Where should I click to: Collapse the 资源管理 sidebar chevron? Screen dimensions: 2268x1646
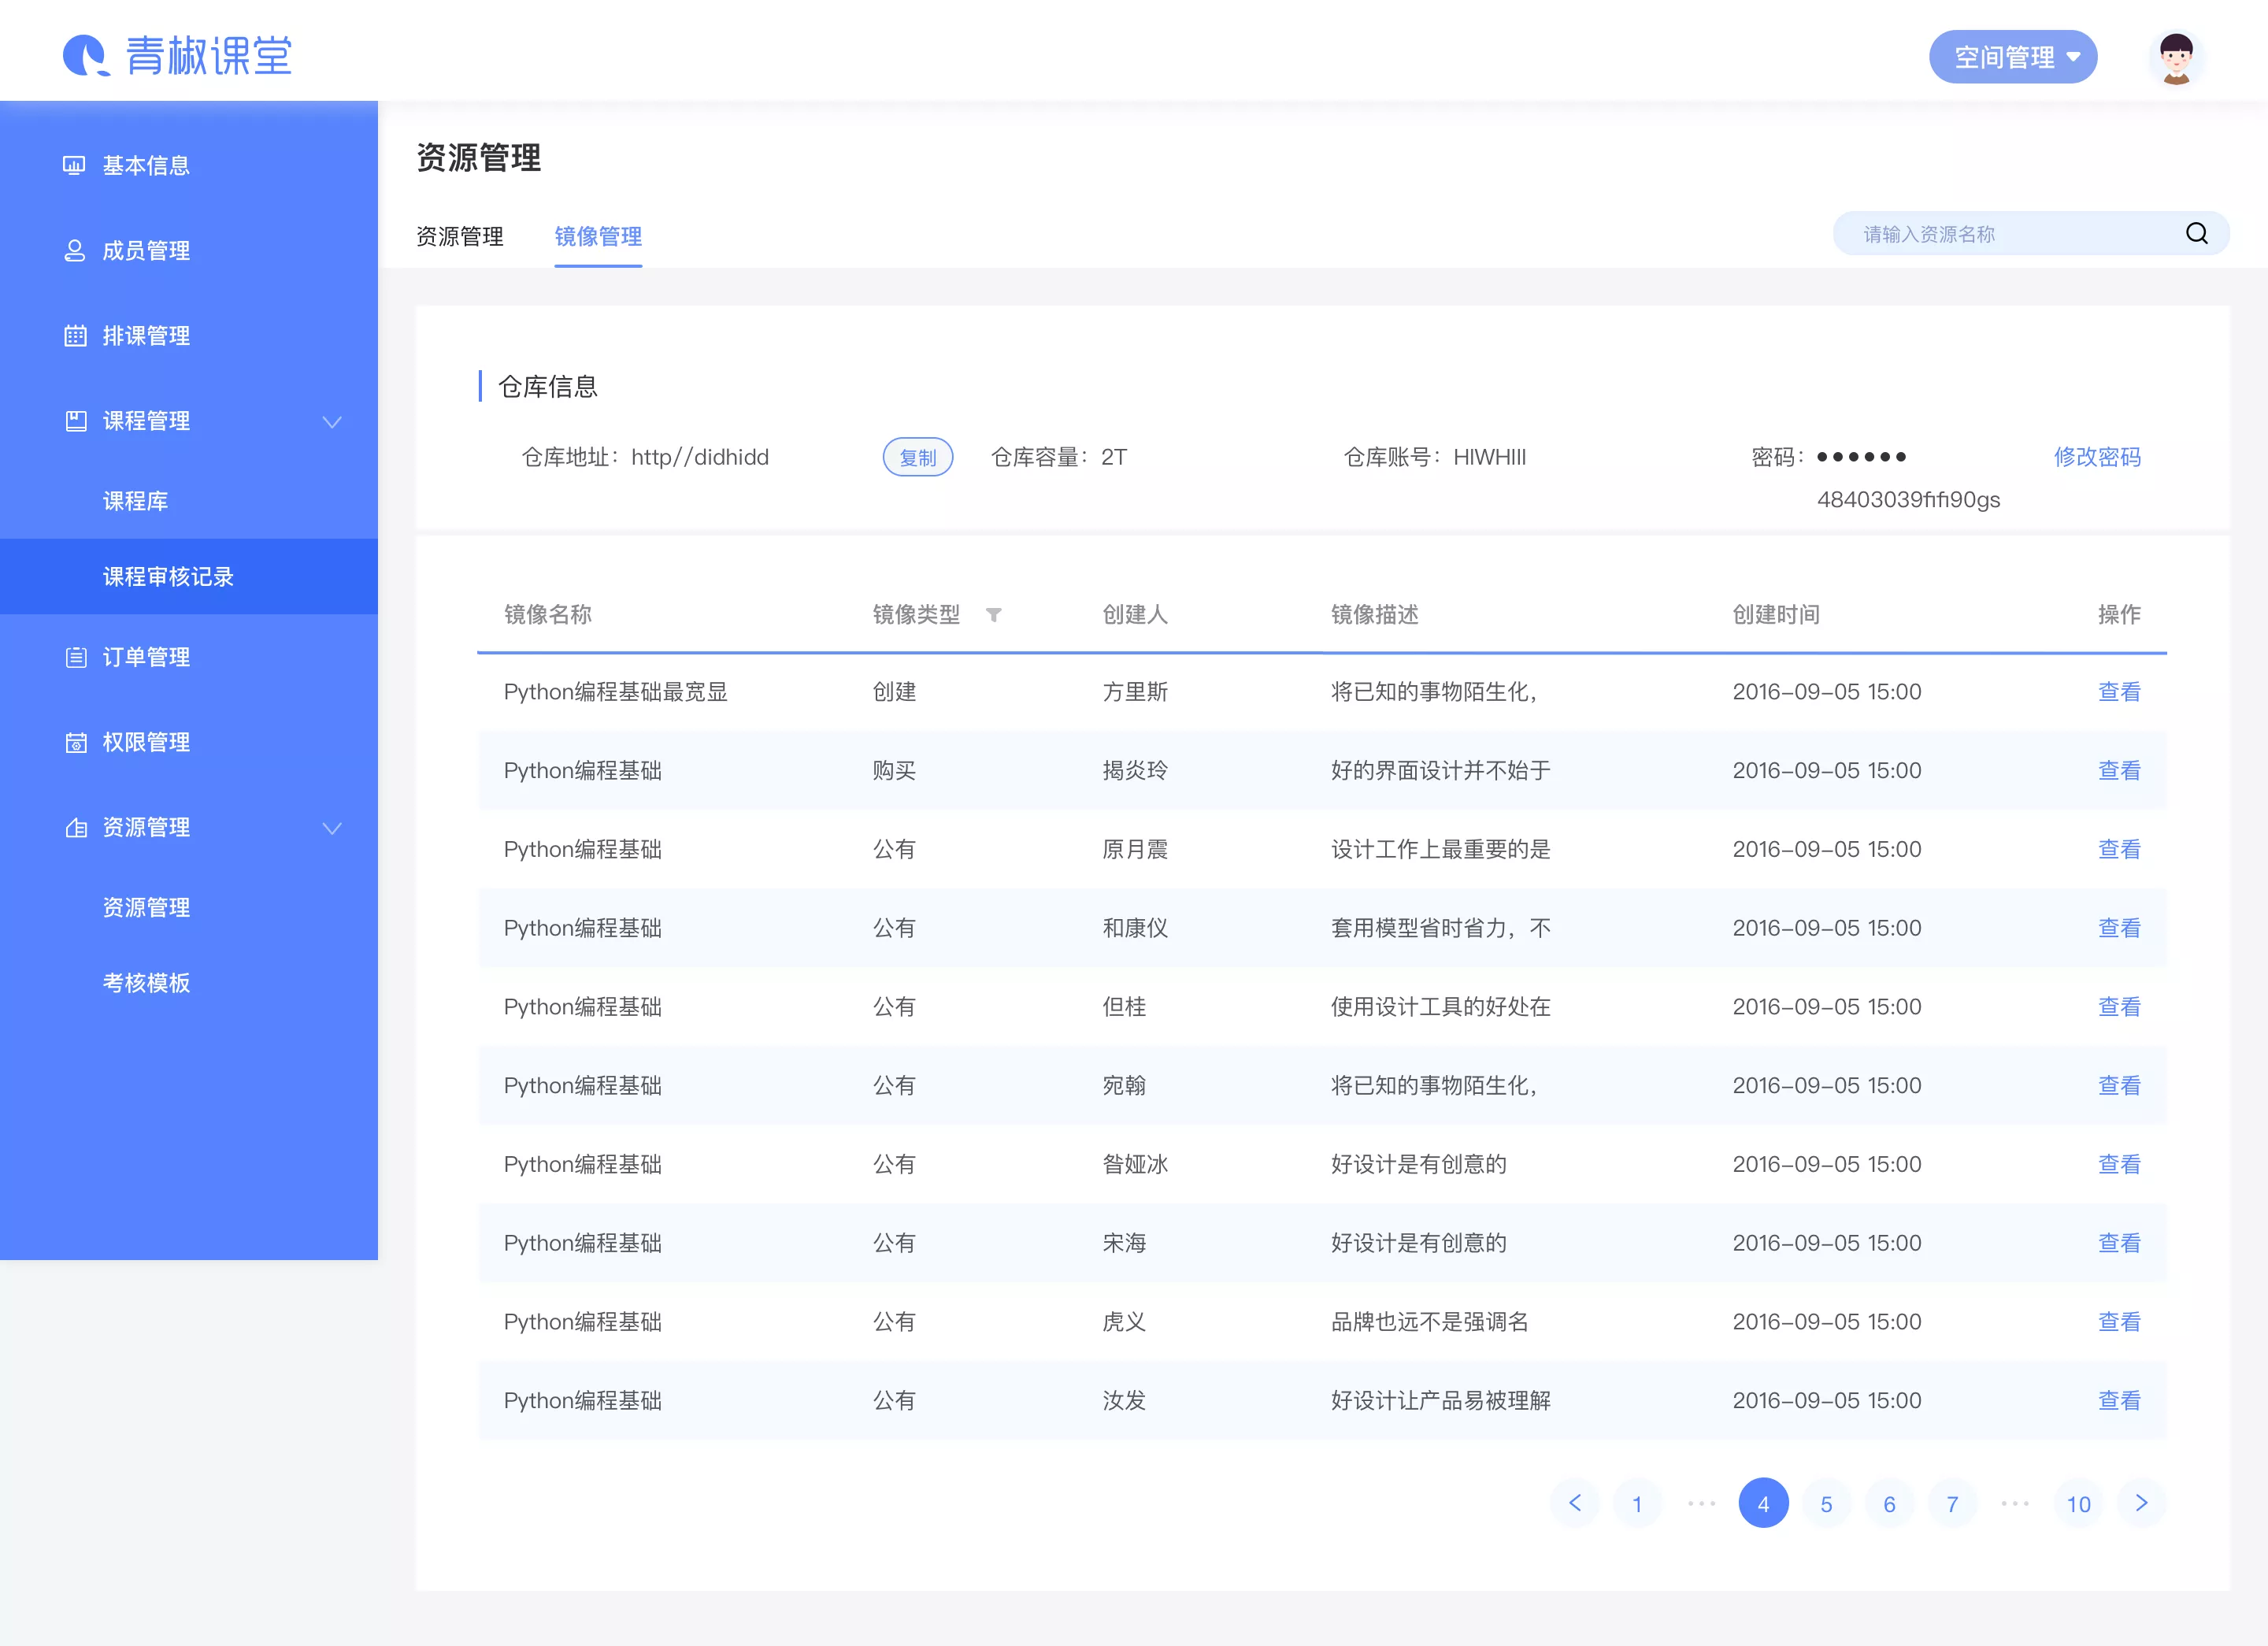coord(332,828)
